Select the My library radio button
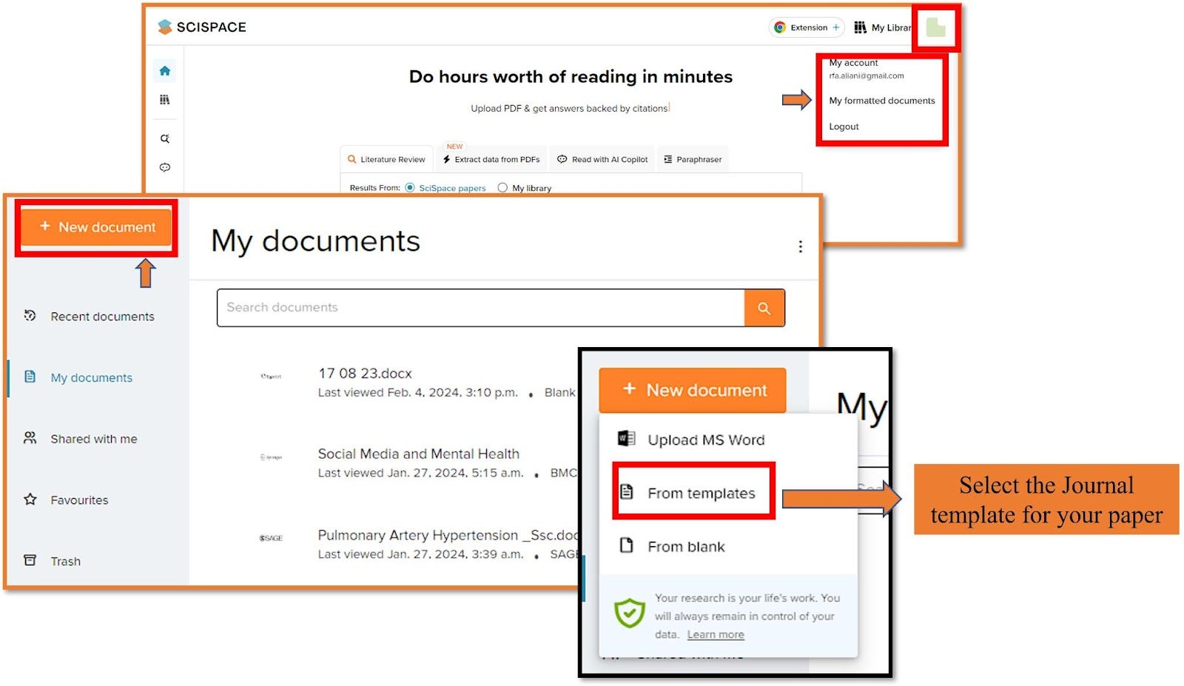 point(502,188)
